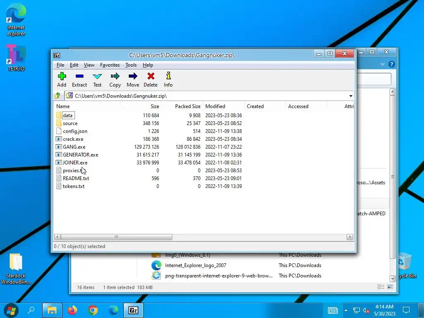Switch to 7-Zip taskbar button
The width and height of the screenshot is (424, 318).
(x=133, y=310)
